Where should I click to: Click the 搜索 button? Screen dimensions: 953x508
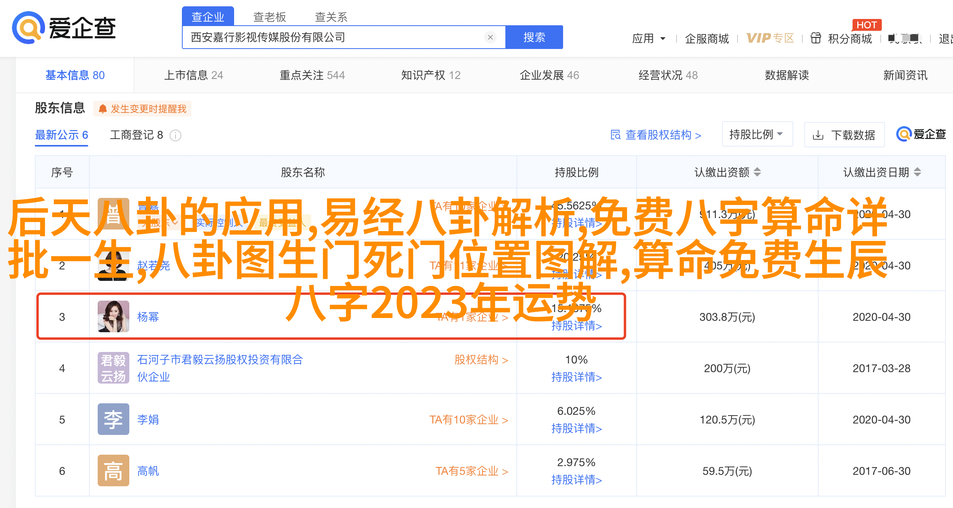pyautogui.click(x=534, y=37)
